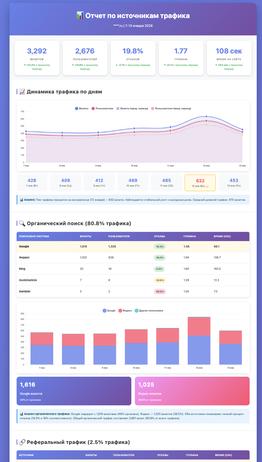Click the Поисковая система column header
Viewport: 262px width, 462px height.
tap(34, 236)
